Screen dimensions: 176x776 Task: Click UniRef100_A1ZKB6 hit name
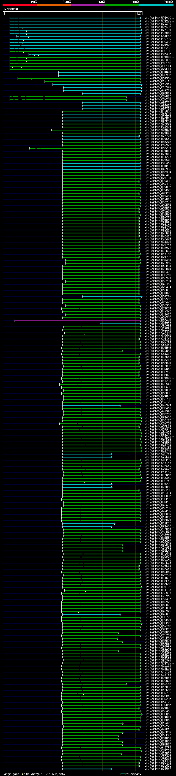(x=158, y=357)
